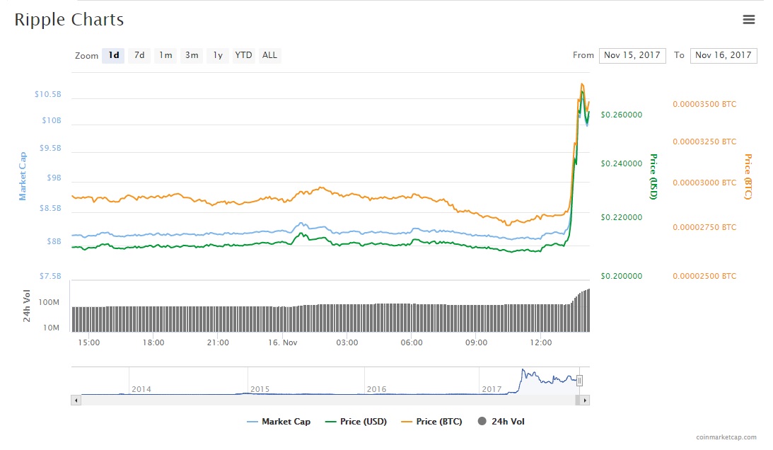
Task: Click the $8B market cap axis label
Action: pos(54,241)
